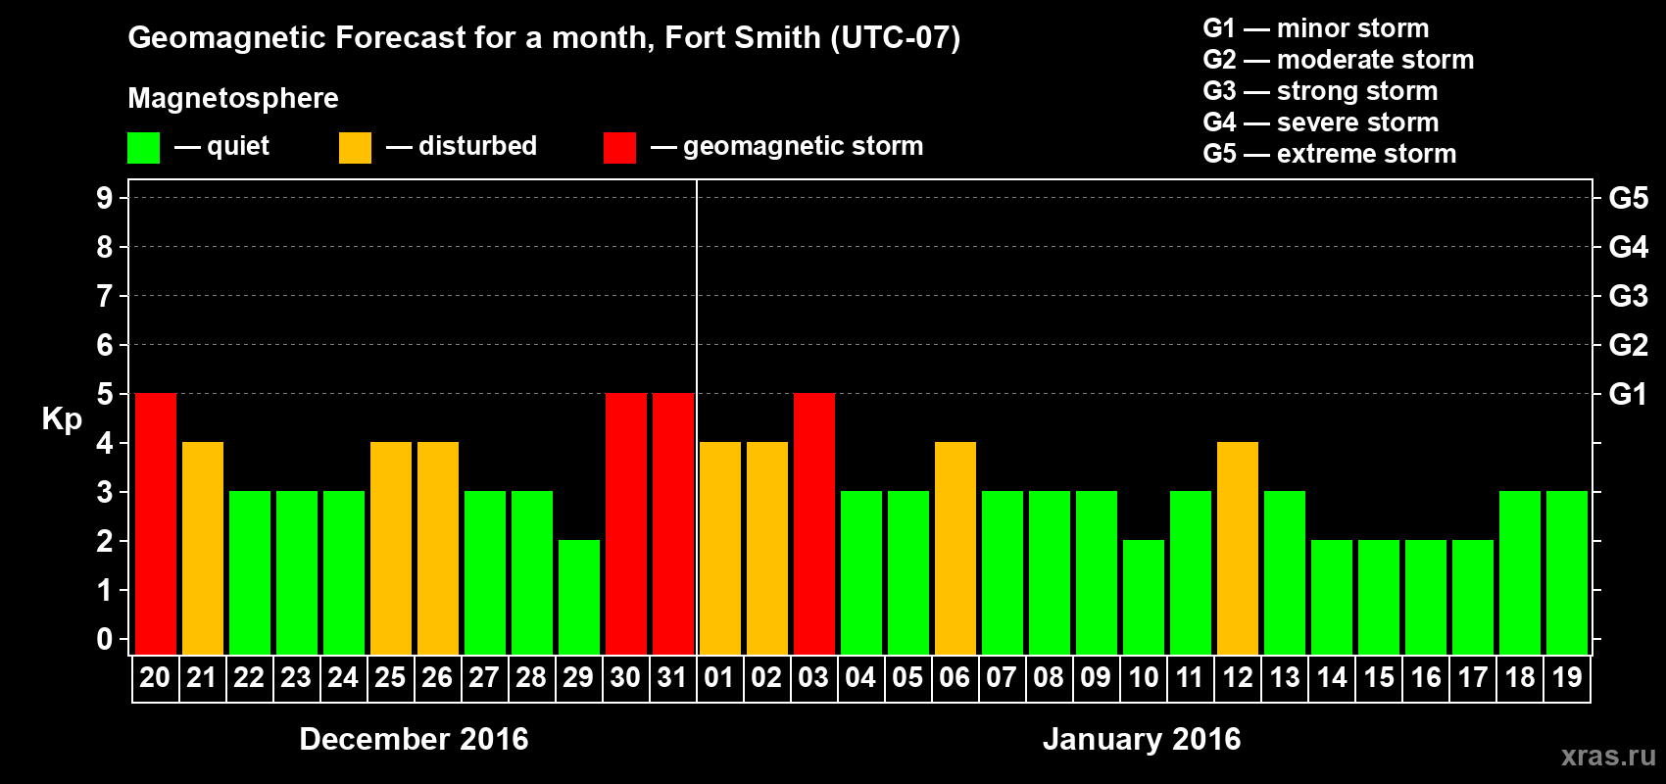
Task: Click the yellow disturbed legend swatch
Action: pyautogui.click(x=355, y=148)
